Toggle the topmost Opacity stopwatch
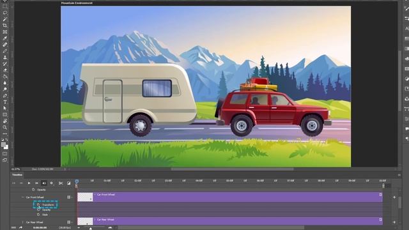The image size is (409, 230). point(33,190)
